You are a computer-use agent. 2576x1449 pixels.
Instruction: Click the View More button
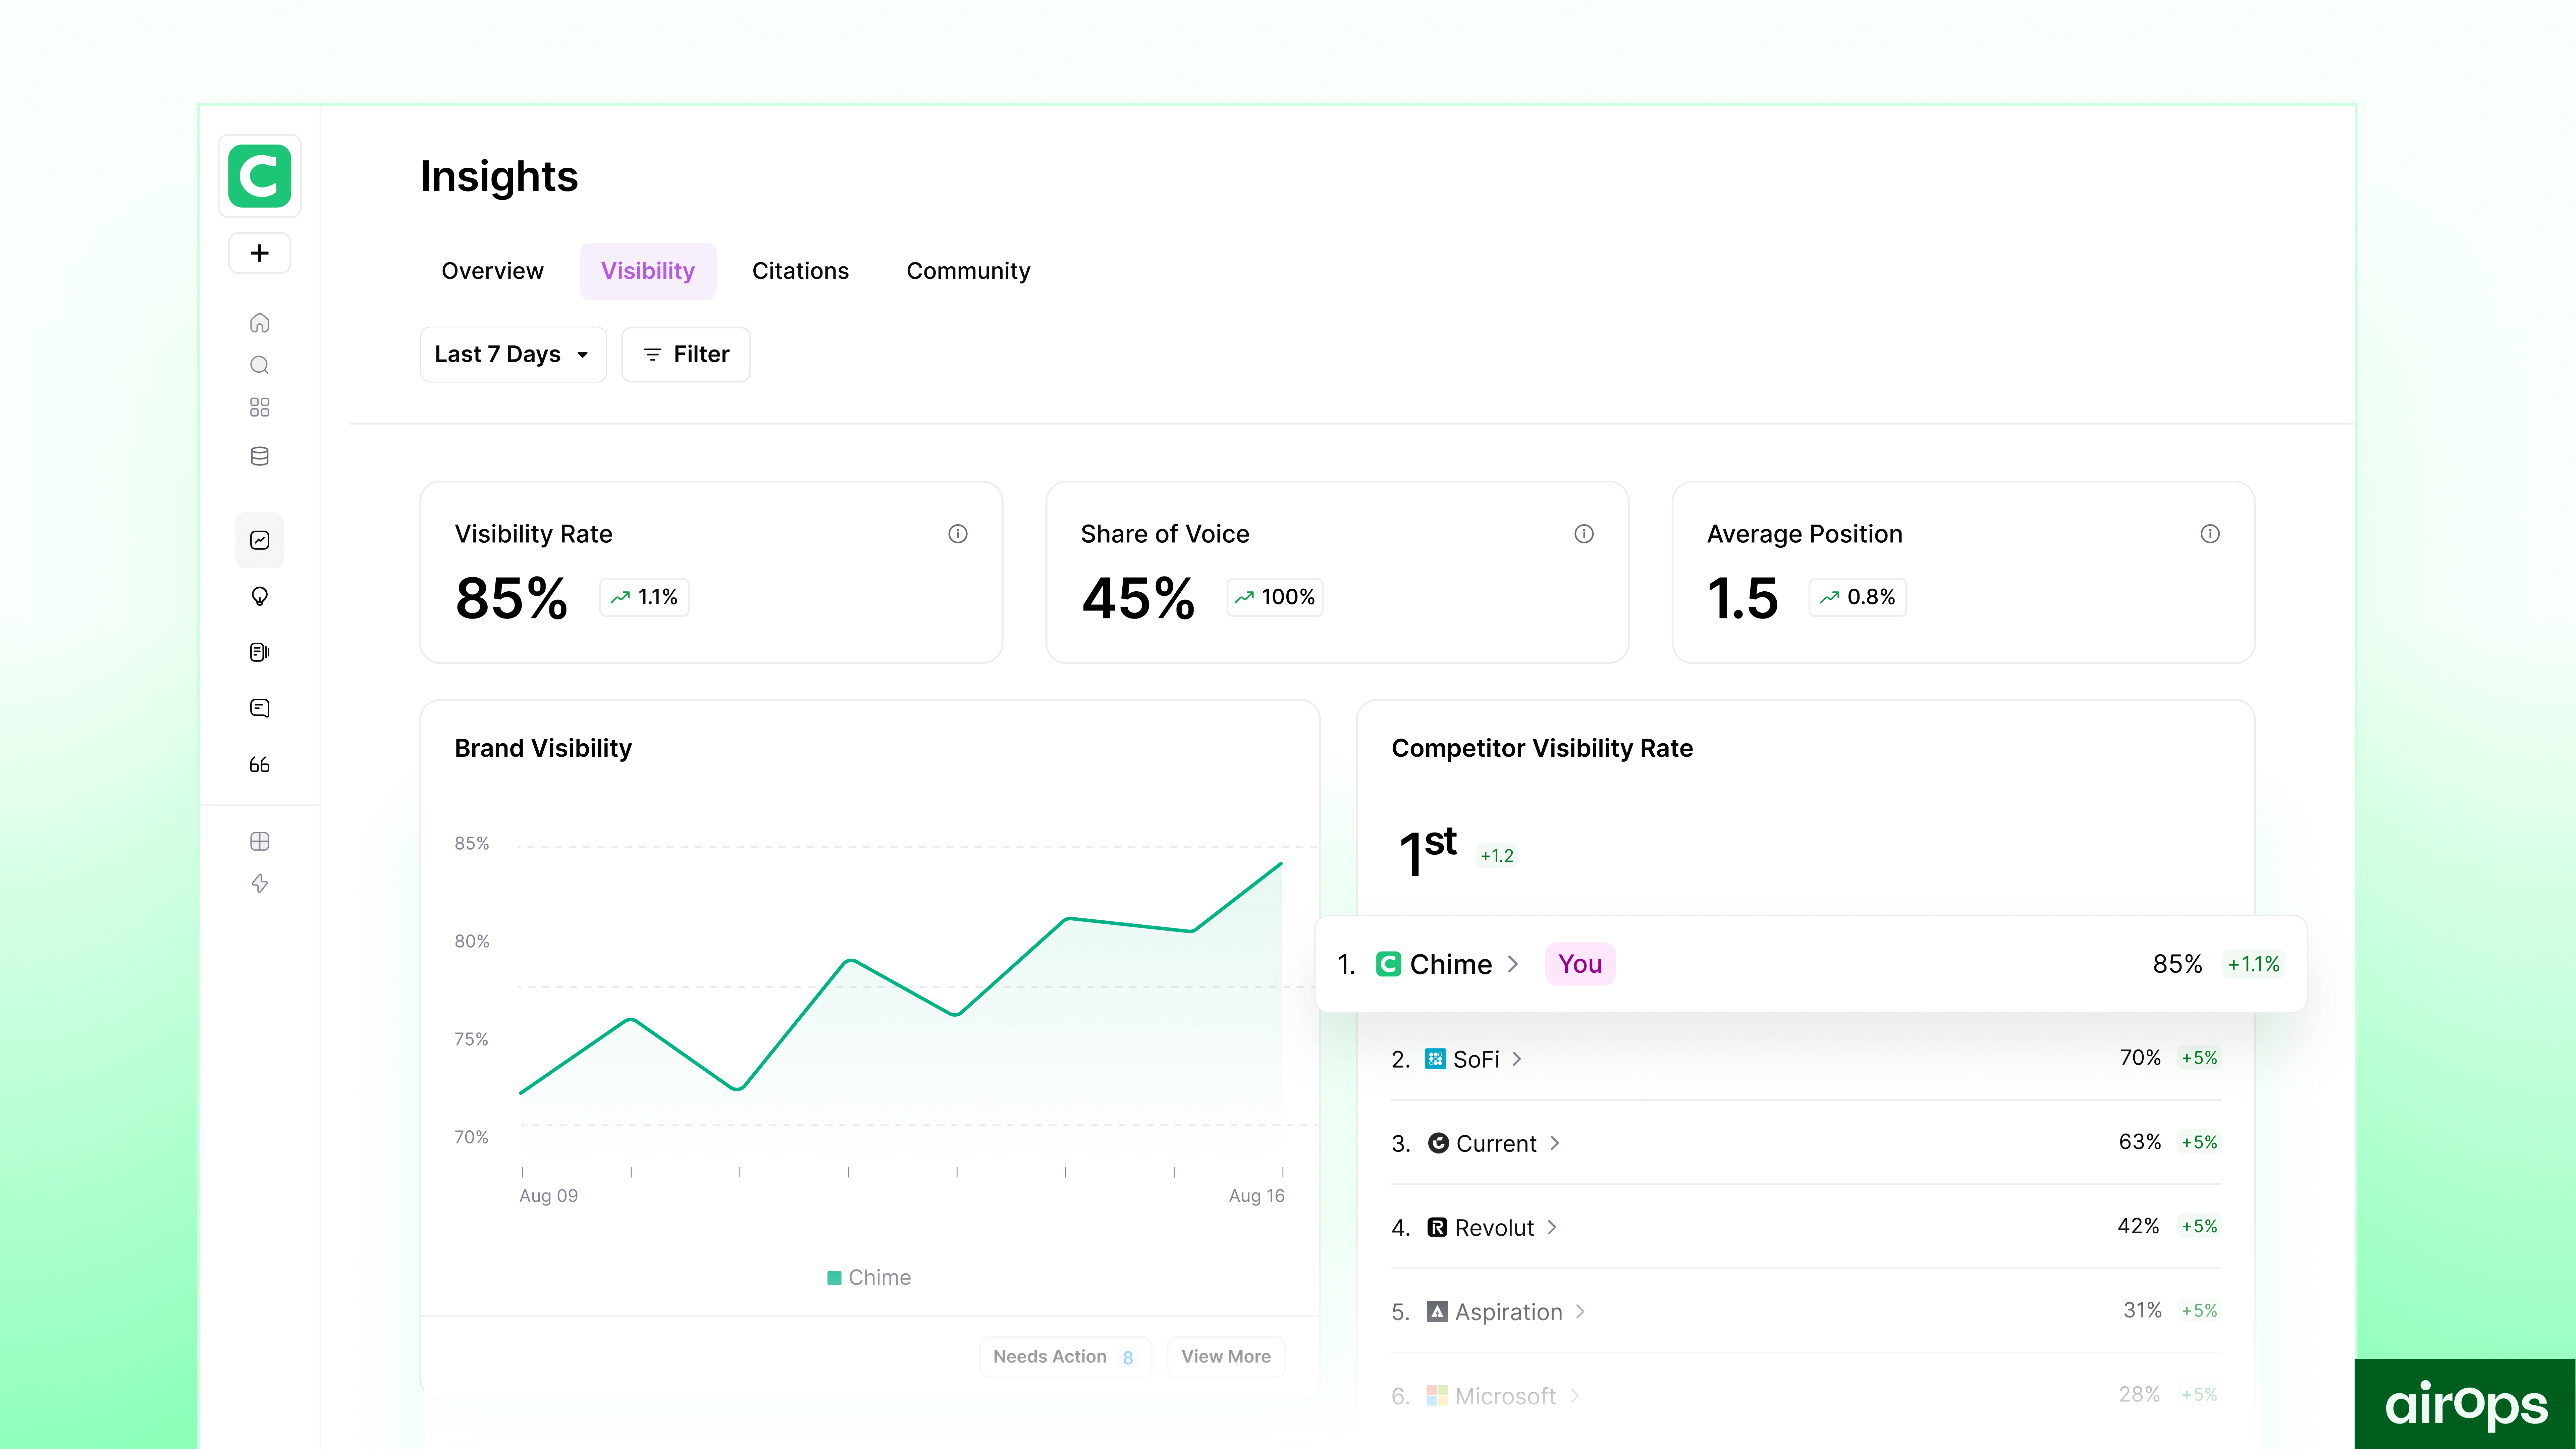[1225, 1356]
